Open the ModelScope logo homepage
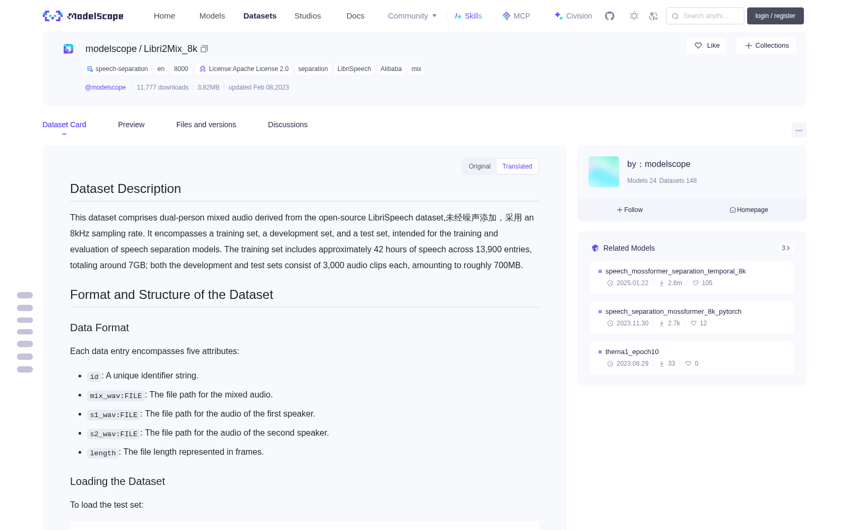Image resolution: width=849 pixels, height=530 pixels. (x=83, y=16)
